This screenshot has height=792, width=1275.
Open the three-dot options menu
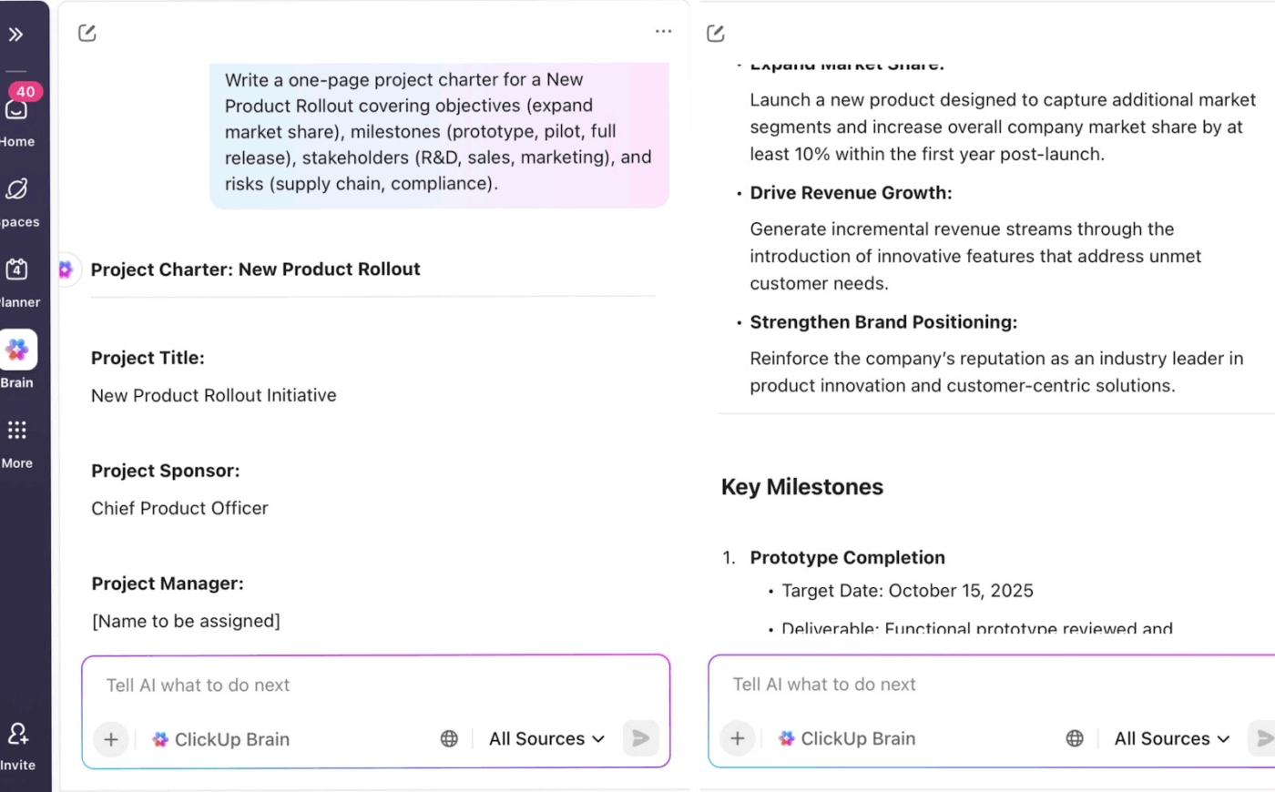click(x=663, y=31)
